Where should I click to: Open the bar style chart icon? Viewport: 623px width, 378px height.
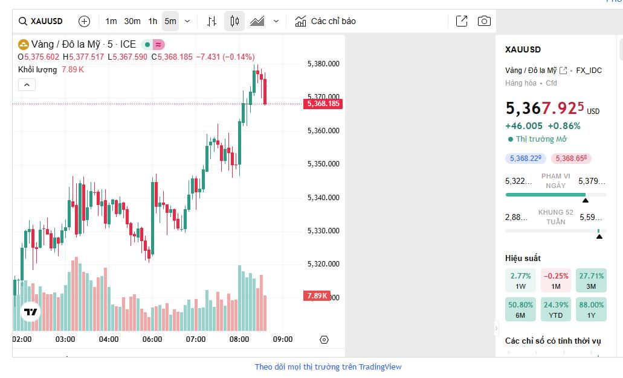click(x=211, y=21)
